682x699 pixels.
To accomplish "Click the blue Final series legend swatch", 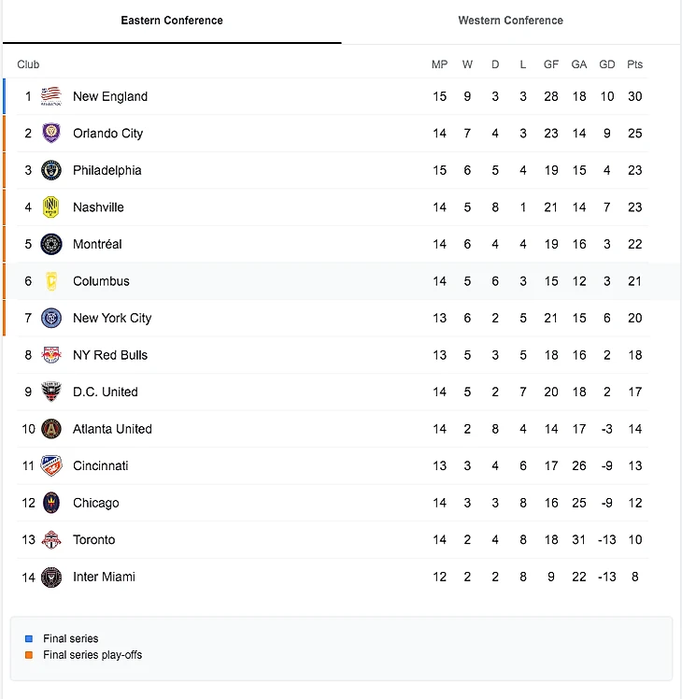I will (x=29, y=639).
